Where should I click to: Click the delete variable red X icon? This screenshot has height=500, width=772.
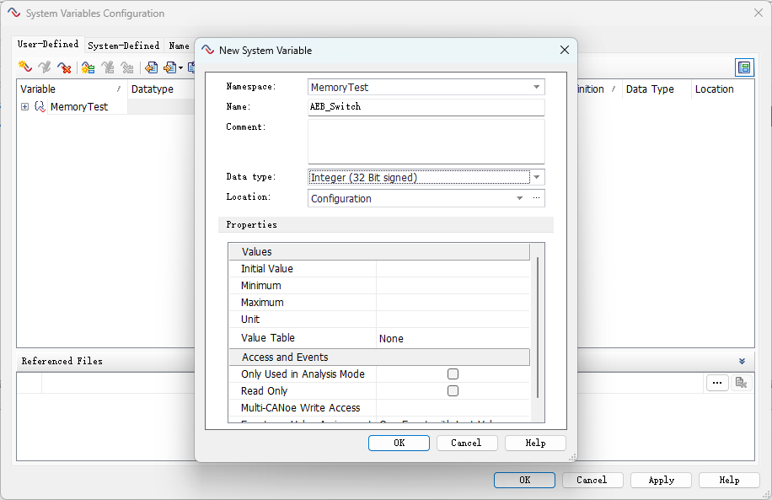[x=64, y=67]
